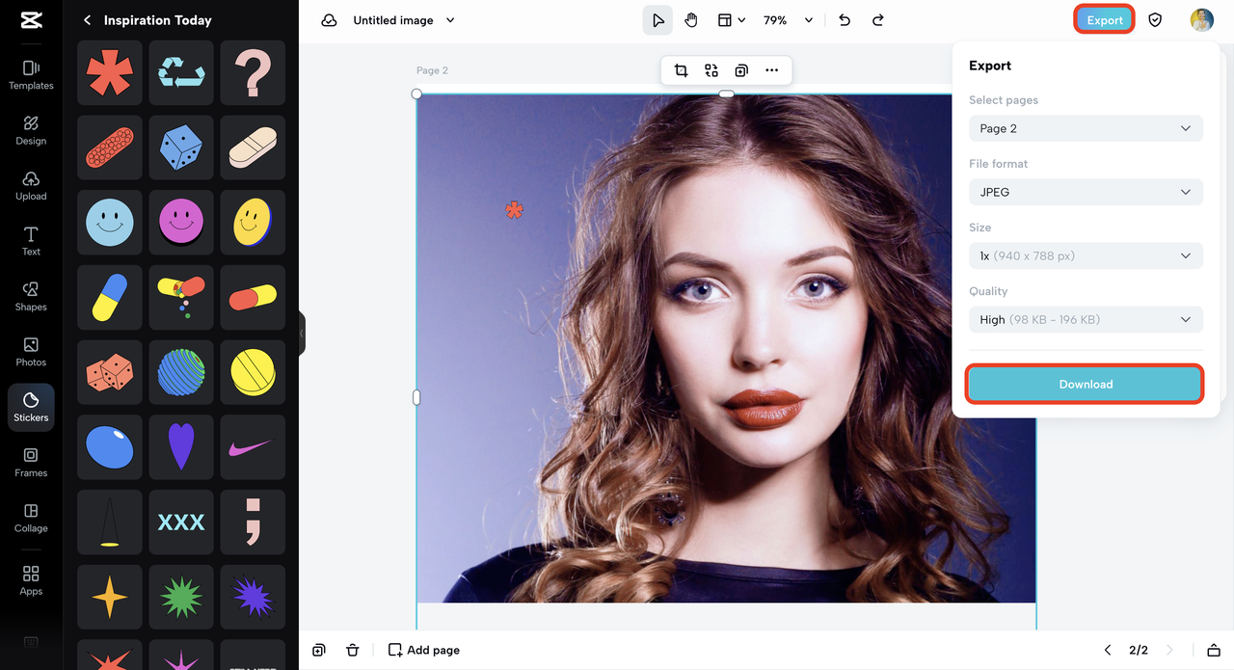Add the green starburst sticker
Image resolution: width=1234 pixels, height=670 pixels.
click(181, 598)
